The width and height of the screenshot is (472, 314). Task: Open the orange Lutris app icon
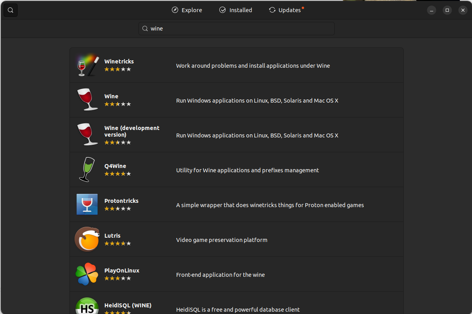coord(87,239)
